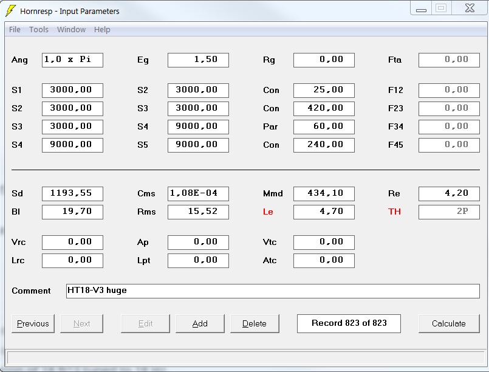Screen dimensions: 489x372
Task: Click the Fta field
Action: coord(449,60)
